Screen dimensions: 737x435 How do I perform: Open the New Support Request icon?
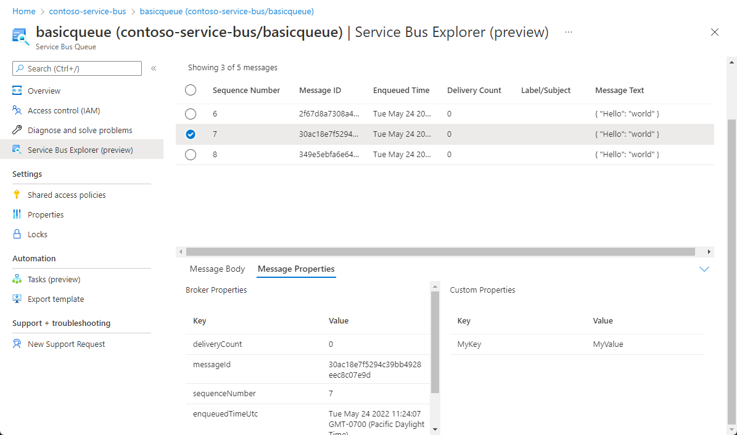pos(17,344)
